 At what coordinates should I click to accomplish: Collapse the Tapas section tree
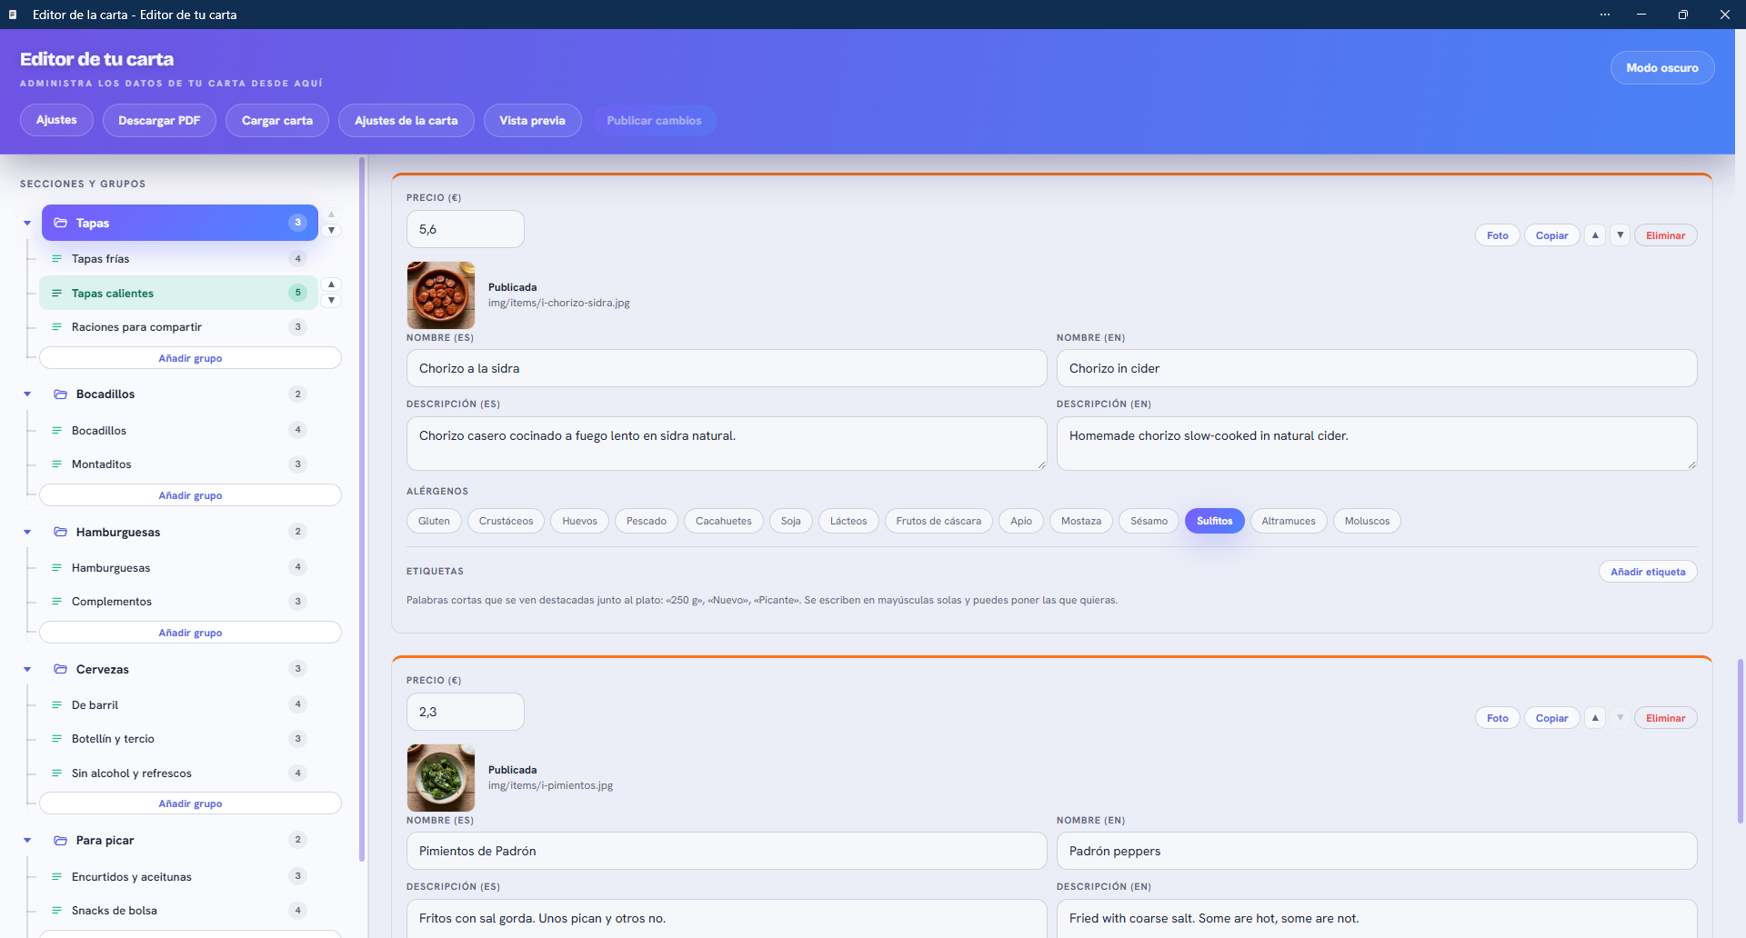point(27,223)
